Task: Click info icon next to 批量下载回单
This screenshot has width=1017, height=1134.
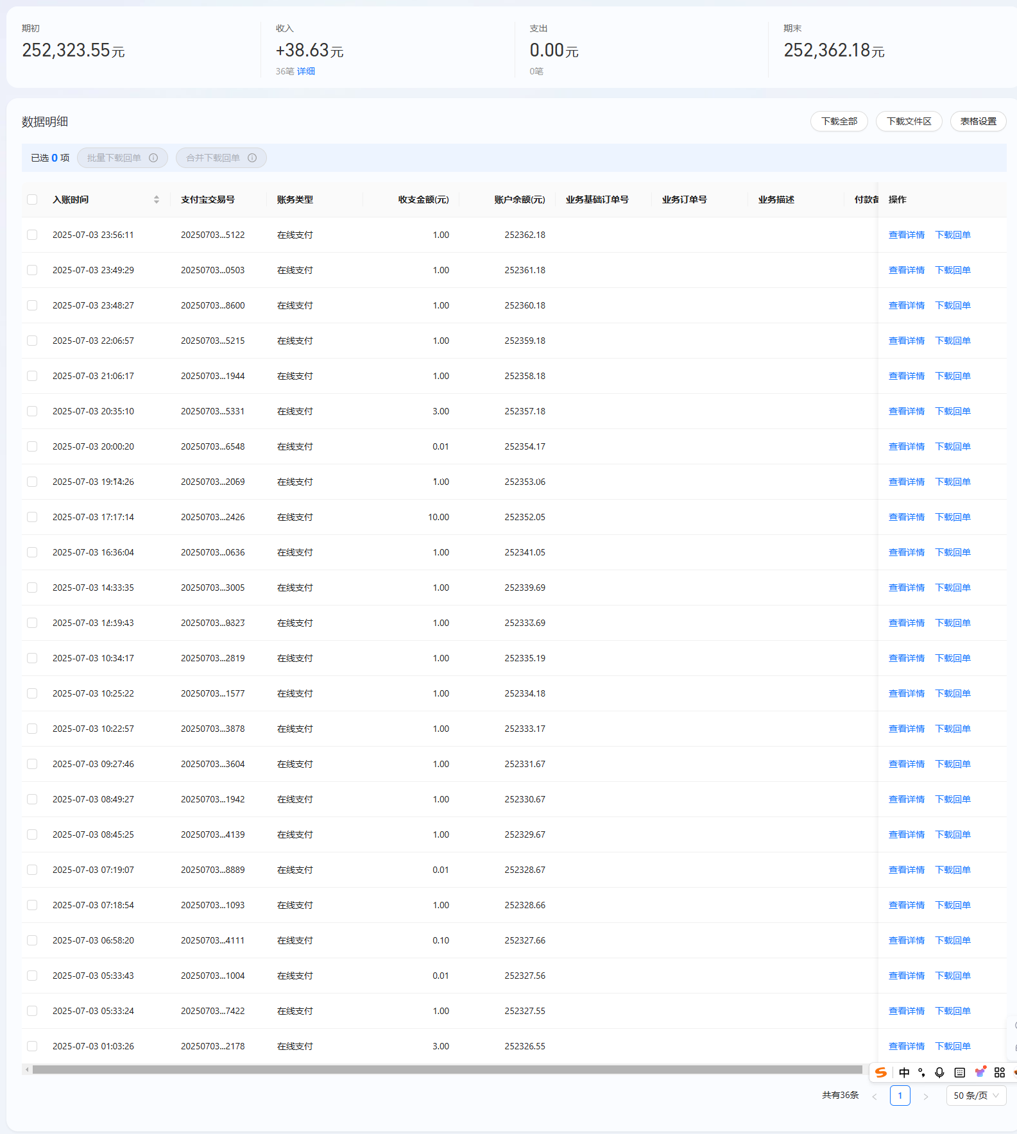Action: click(x=153, y=158)
